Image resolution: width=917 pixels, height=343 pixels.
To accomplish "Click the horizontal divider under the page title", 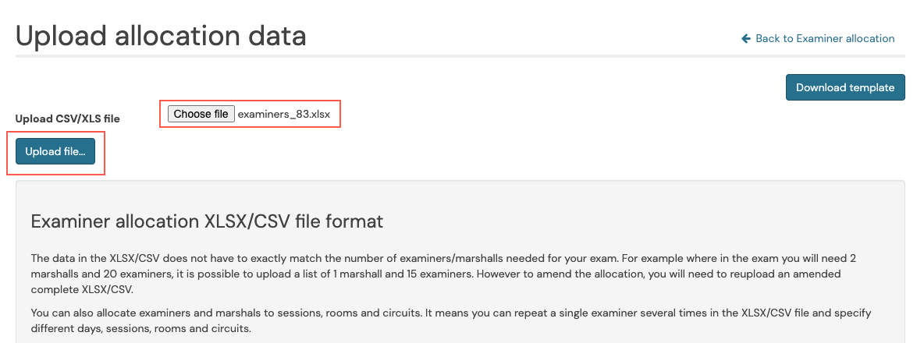I will pos(460,56).
